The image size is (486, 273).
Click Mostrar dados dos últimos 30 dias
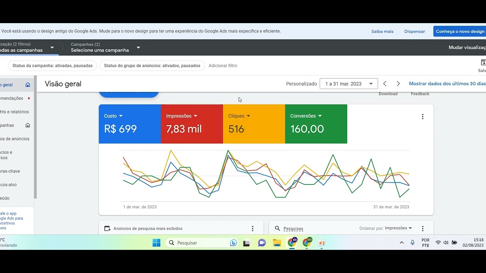click(x=447, y=83)
